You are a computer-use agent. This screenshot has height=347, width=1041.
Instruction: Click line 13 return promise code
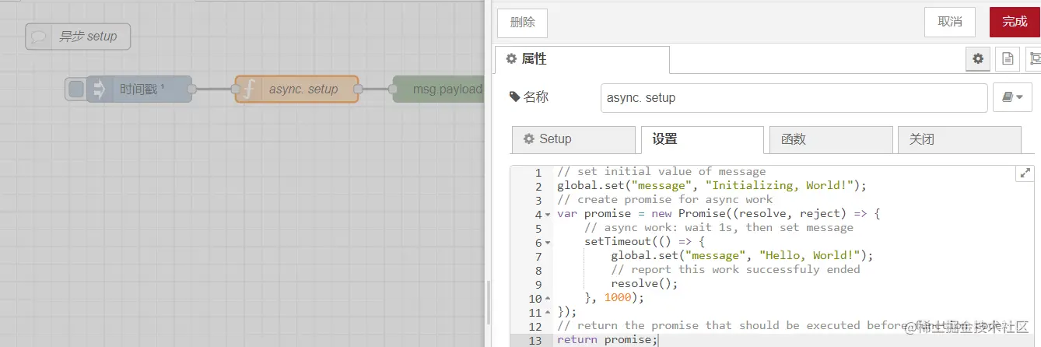[x=608, y=340]
